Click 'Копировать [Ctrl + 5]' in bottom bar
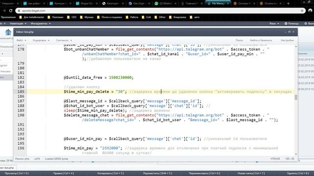 [x=110, y=174]
